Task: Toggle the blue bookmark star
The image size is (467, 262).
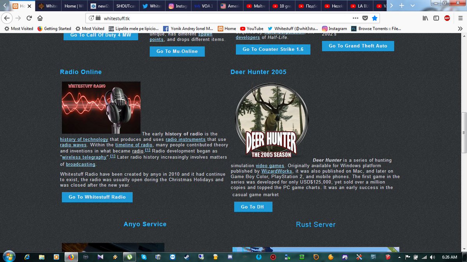Action: pyautogui.click(x=374, y=18)
